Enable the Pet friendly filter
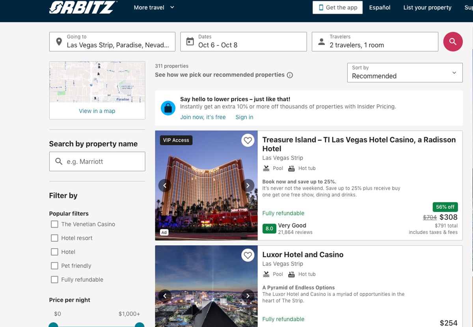The width and height of the screenshot is (473, 327). pos(54,266)
